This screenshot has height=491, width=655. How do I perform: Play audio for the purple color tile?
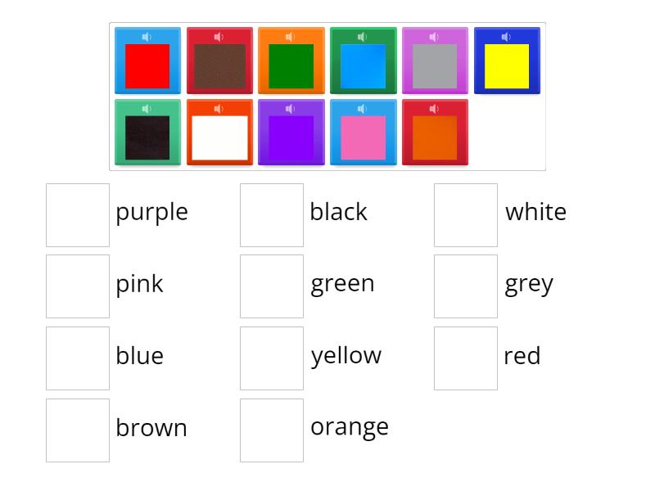[291, 107]
